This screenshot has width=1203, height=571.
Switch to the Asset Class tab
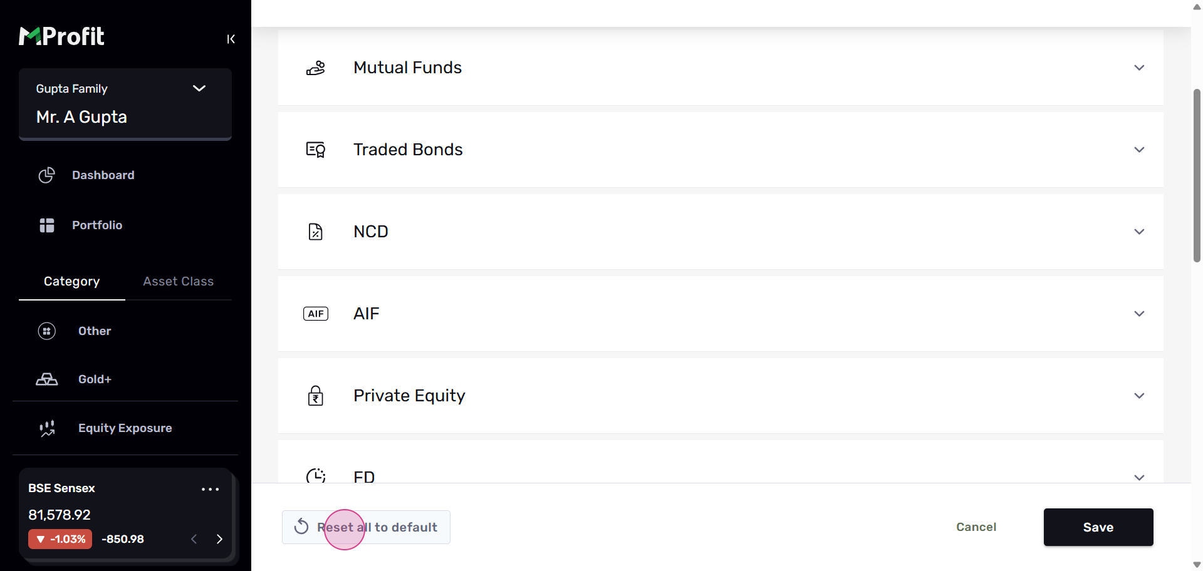coord(178,282)
